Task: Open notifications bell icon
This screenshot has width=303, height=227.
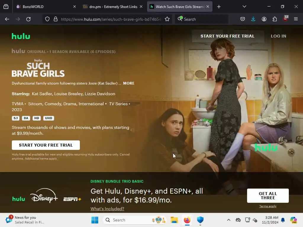Action: point(283,220)
